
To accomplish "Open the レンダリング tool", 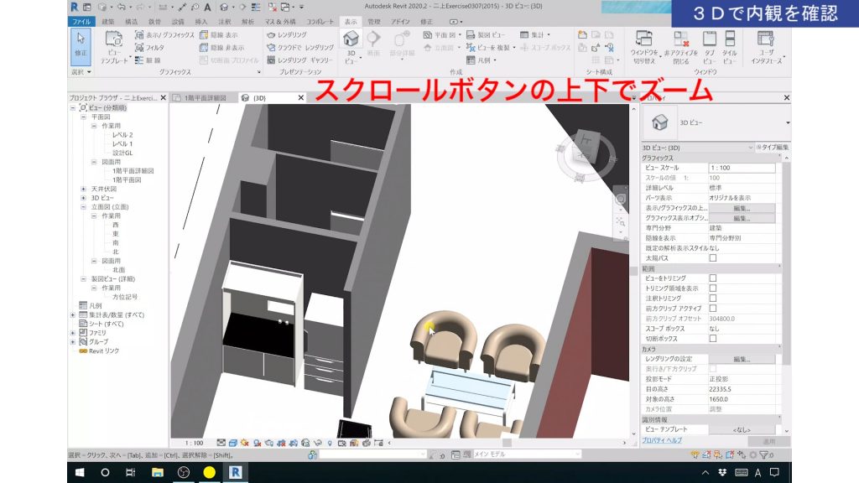I will 289,35.
